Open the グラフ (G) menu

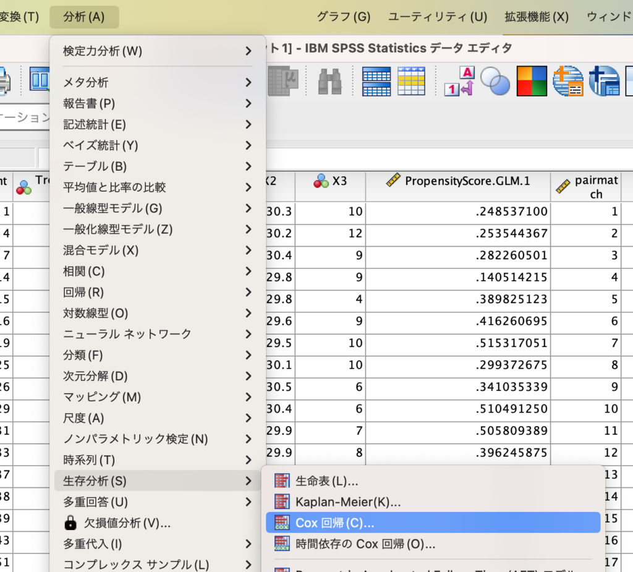point(344,17)
